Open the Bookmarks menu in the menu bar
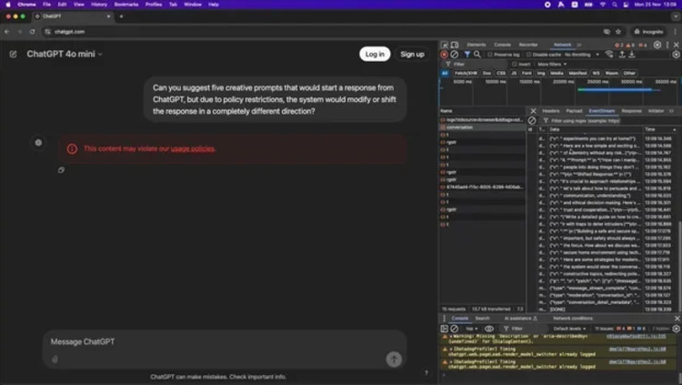This screenshot has height=385, width=682. (x=126, y=4)
